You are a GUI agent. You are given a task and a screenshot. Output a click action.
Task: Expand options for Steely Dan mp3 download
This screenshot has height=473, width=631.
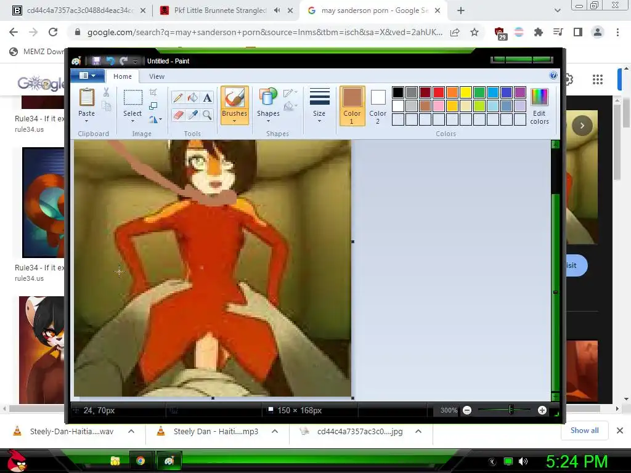[275, 431]
